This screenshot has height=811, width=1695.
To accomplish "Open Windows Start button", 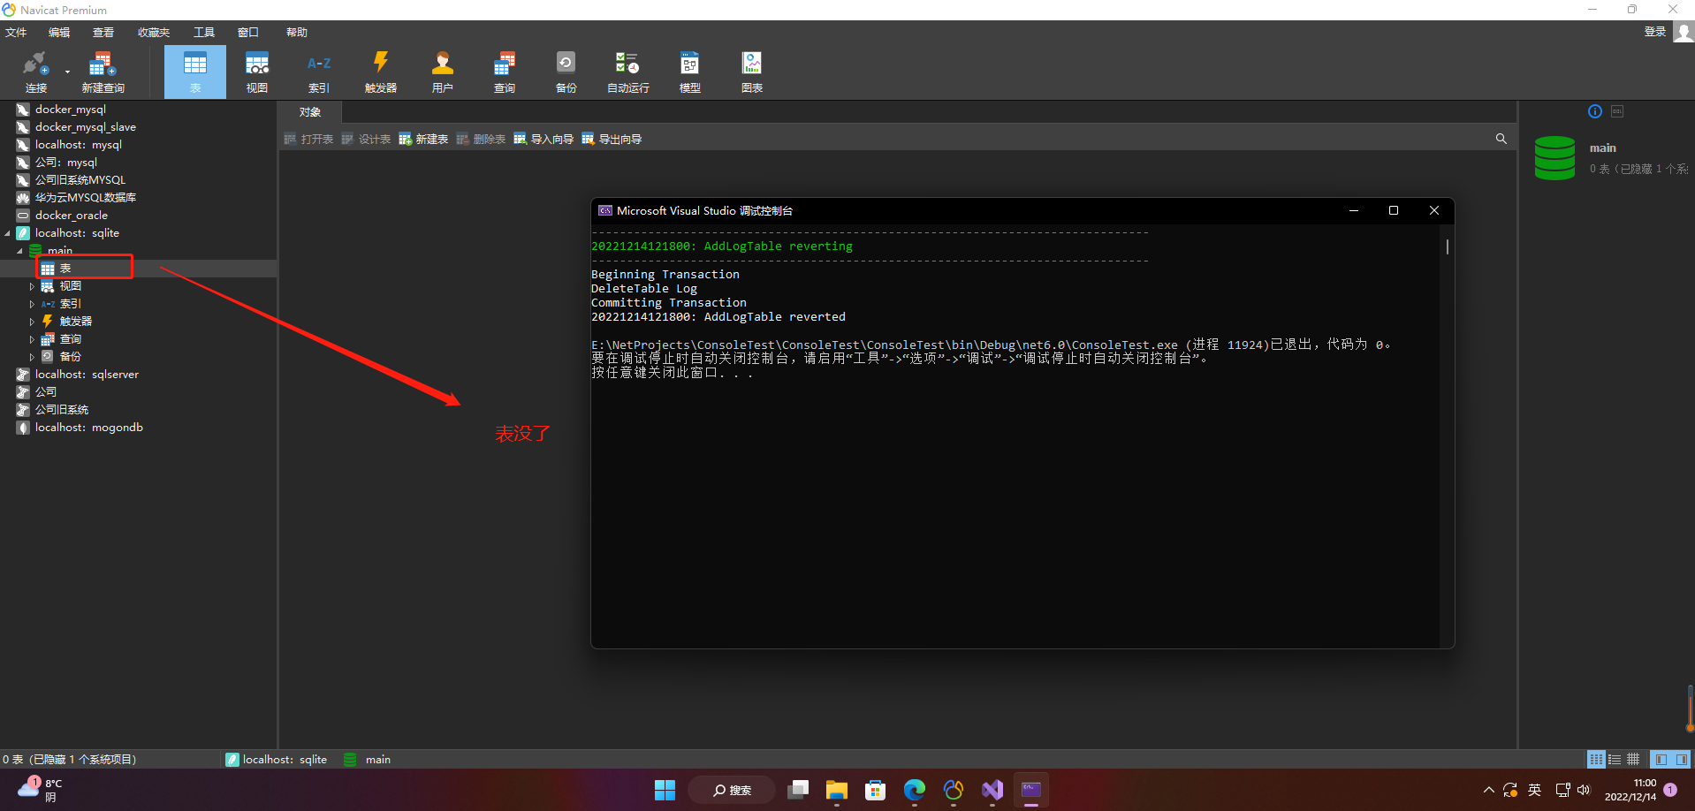I will pos(665,790).
